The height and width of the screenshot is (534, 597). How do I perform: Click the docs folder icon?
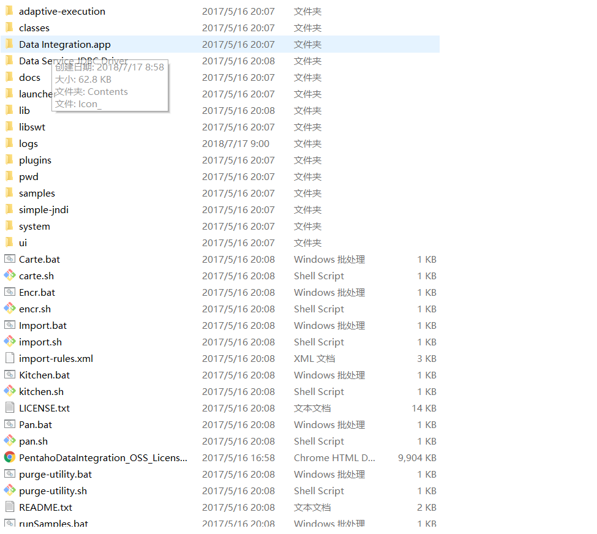[x=10, y=77]
